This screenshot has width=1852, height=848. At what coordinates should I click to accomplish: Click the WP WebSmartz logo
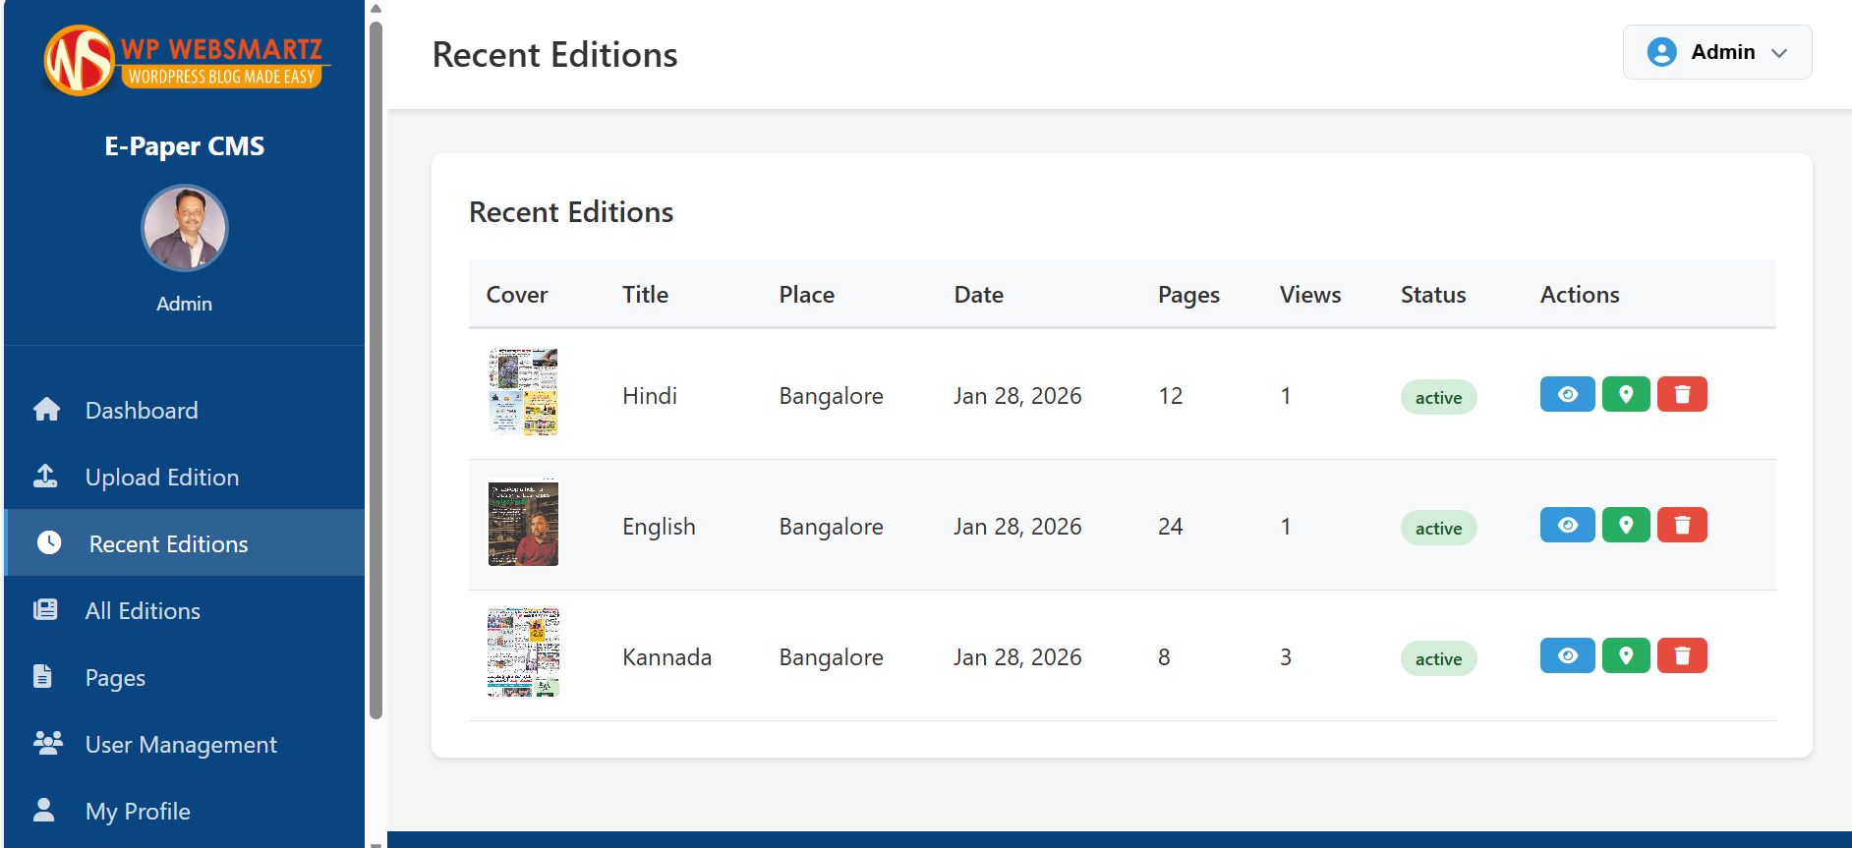(184, 60)
